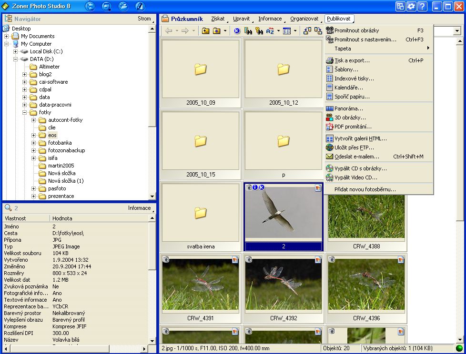Image resolution: width=466 pixels, height=354 pixels.
Task: Select the Altimeter folder in tree
Action: tap(50, 67)
